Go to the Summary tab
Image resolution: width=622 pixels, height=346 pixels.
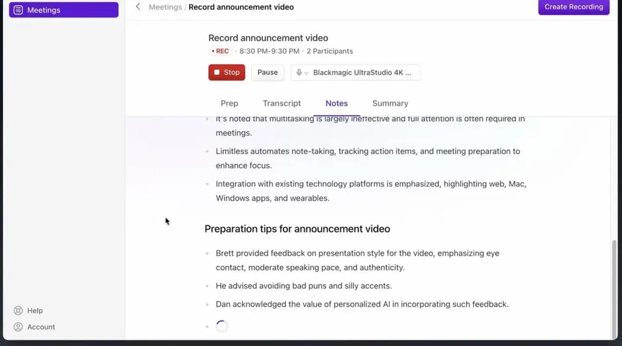point(390,103)
